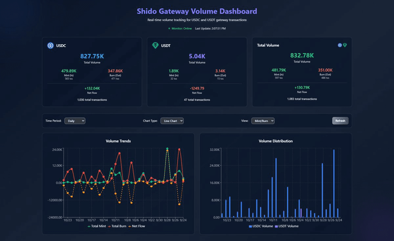Screen dimensions: 394x241
Task: Open the Chart Type dropdown showing Line Chart
Action: point(172,121)
